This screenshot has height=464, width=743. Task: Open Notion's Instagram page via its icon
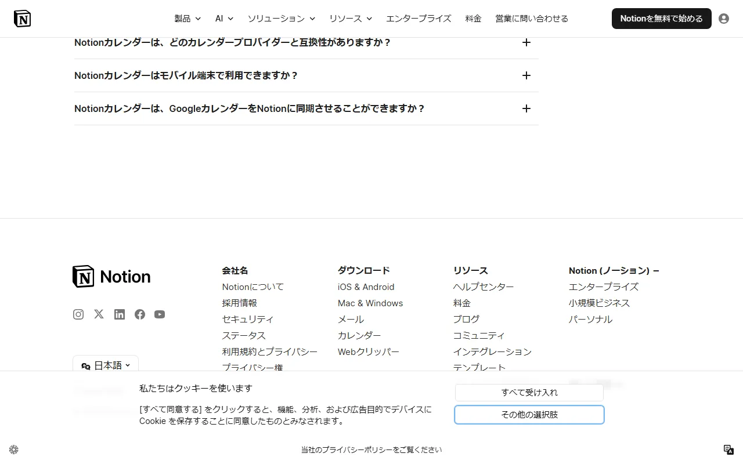[78, 314]
